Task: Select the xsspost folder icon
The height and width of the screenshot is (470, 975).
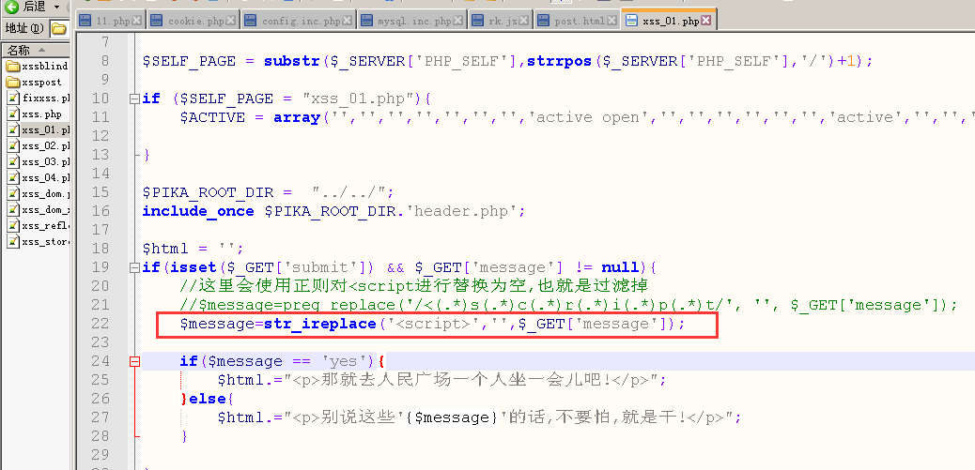Action: point(13,82)
